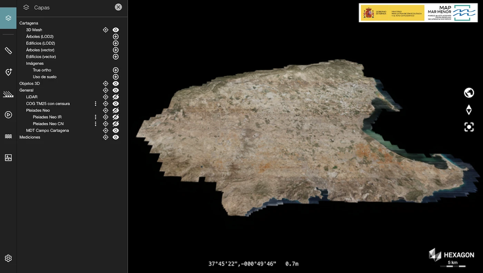Image resolution: width=483 pixels, height=273 pixels.
Task: Open the Layers panel icon in sidebar
Action: click(8, 18)
